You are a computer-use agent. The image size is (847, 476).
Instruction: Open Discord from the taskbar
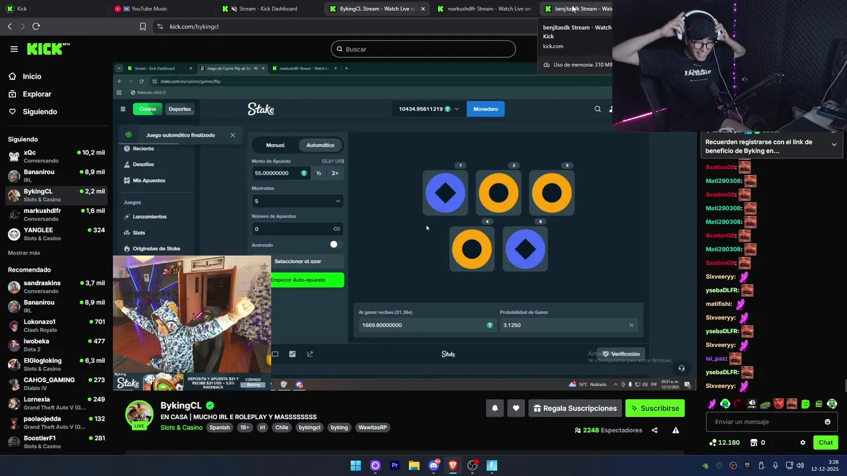click(433, 465)
